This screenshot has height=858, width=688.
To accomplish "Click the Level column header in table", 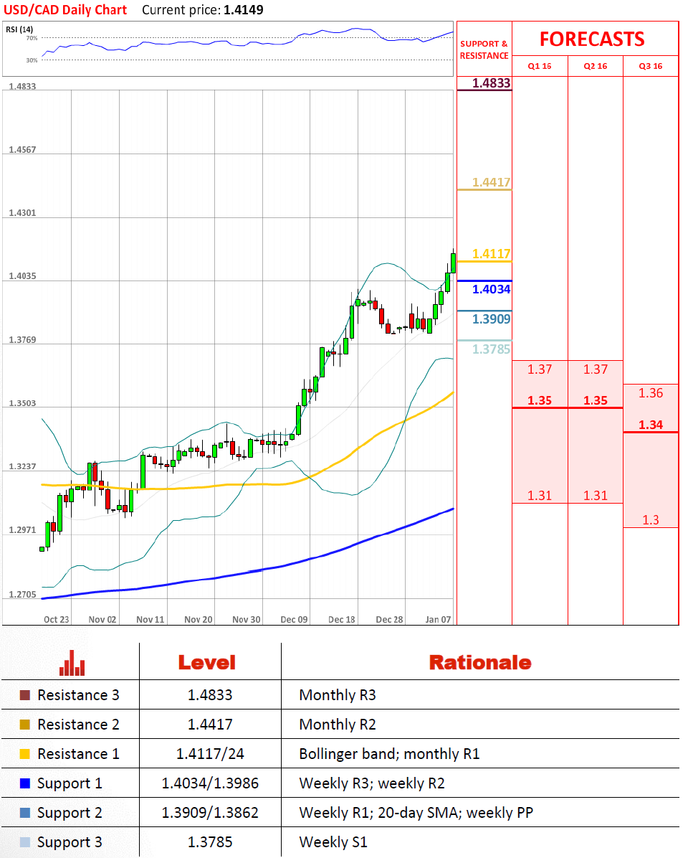I will [x=206, y=662].
